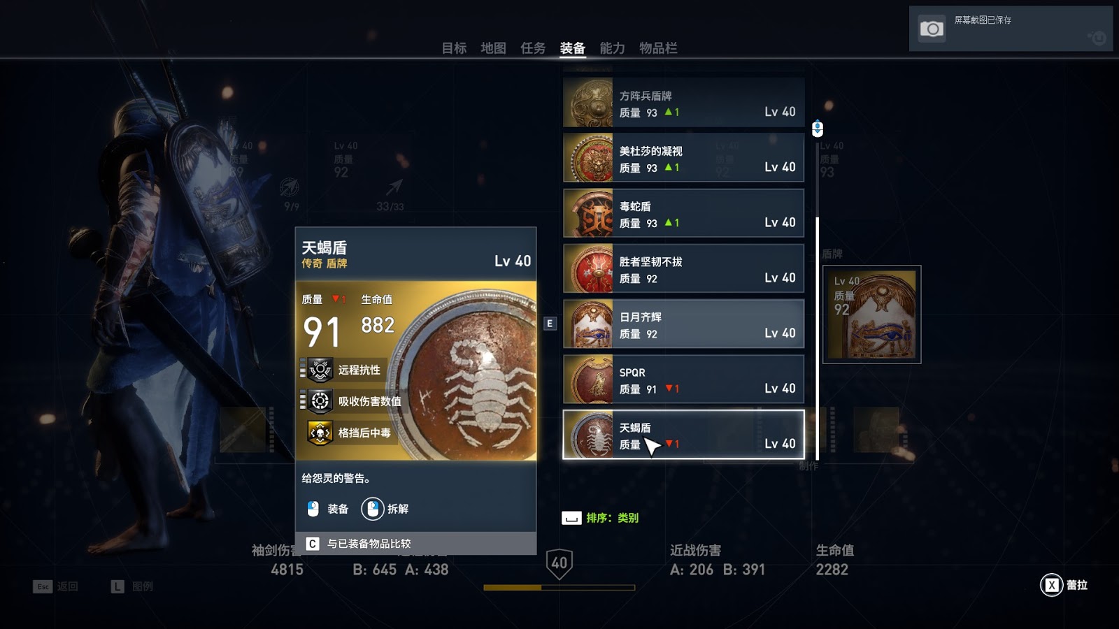Open the 目标 tab

pyautogui.click(x=454, y=48)
